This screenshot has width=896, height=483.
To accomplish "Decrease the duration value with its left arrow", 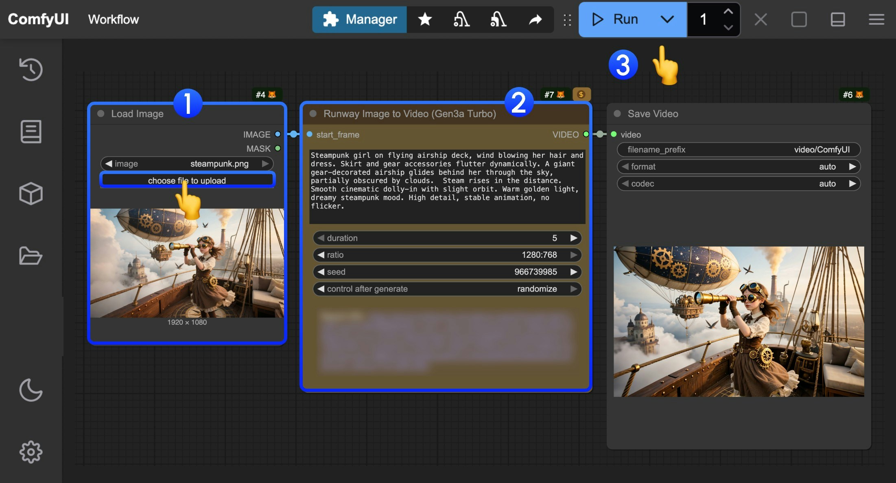I will click(321, 238).
